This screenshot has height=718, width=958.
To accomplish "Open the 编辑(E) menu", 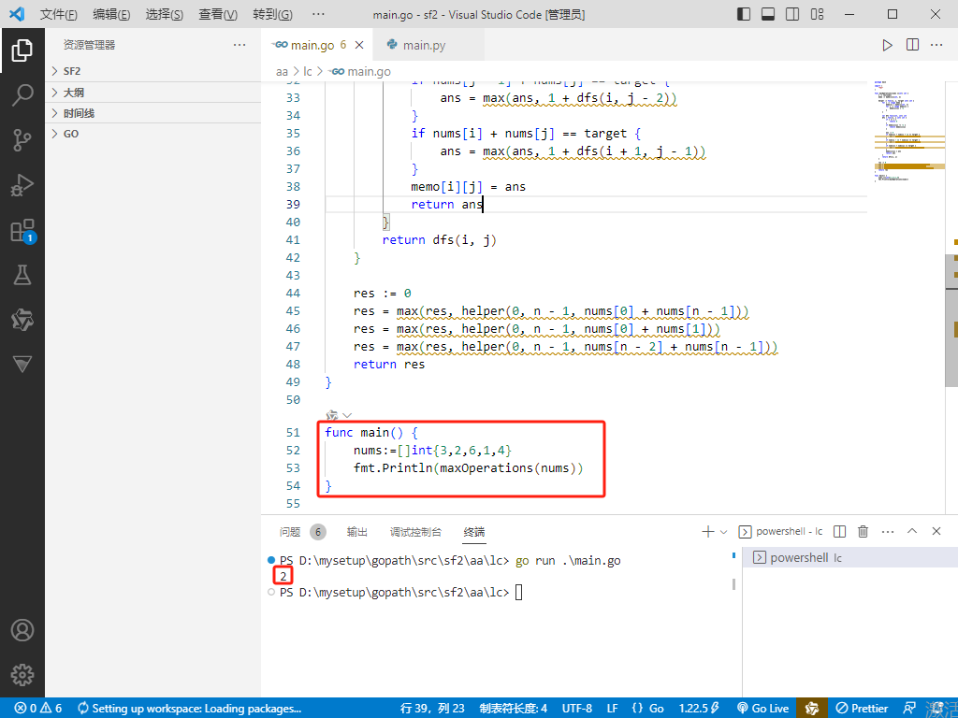I will pyautogui.click(x=111, y=14).
